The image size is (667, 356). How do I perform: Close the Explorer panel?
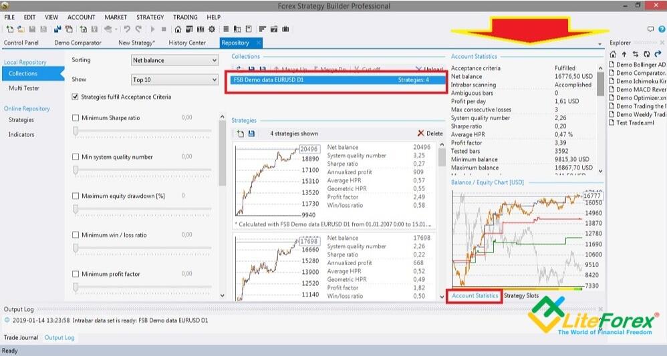[662, 43]
